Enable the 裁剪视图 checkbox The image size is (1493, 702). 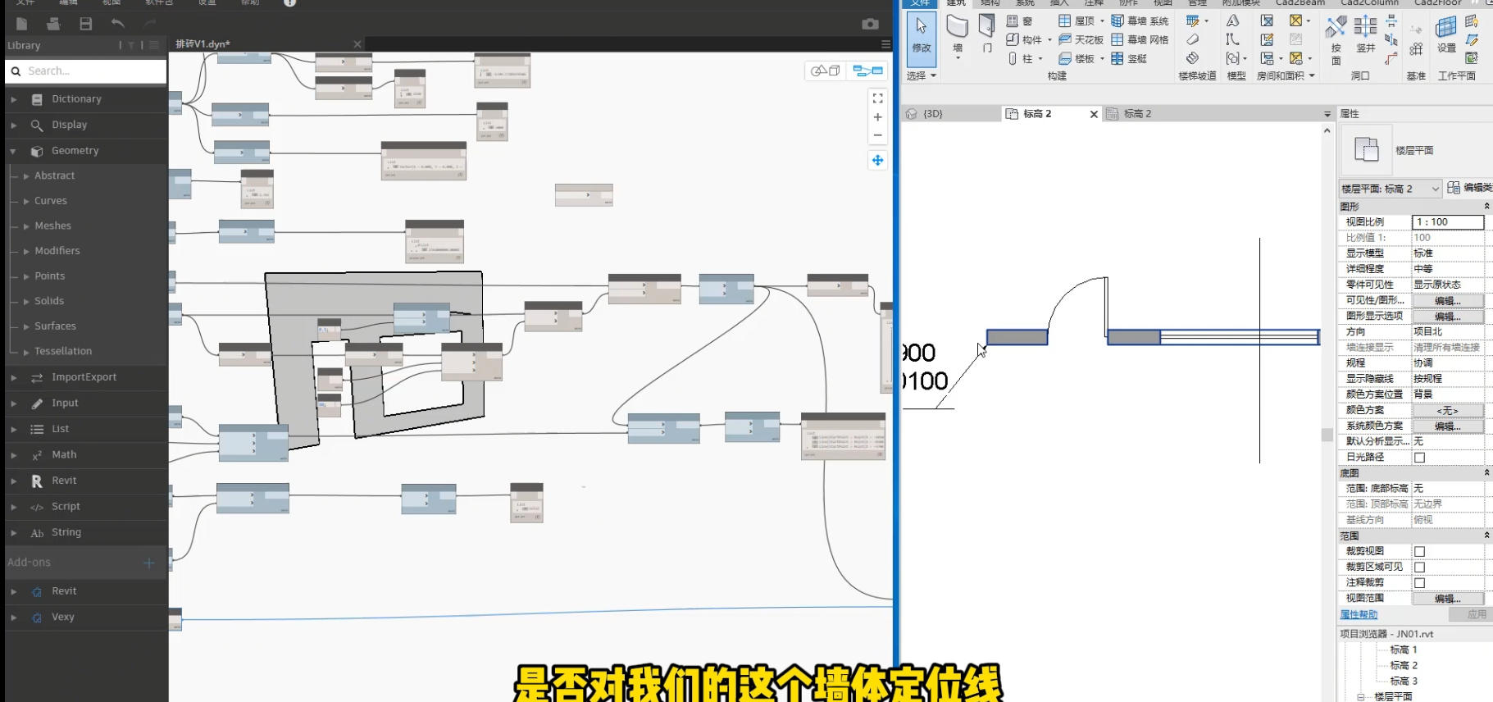[1419, 552]
